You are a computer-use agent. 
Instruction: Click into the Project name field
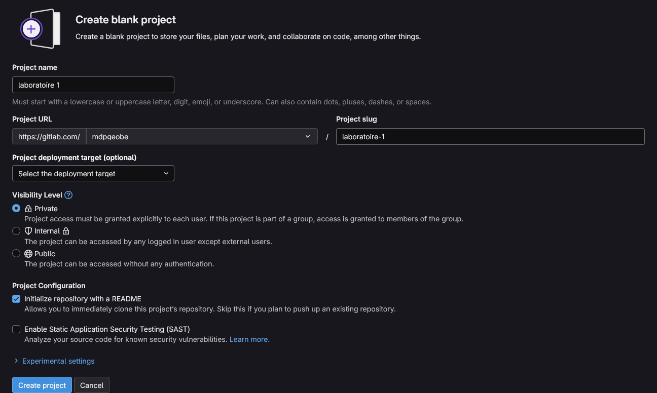[93, 85]
